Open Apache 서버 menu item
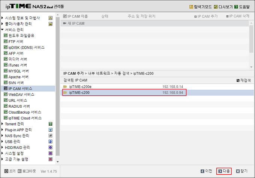 (18, 77)
